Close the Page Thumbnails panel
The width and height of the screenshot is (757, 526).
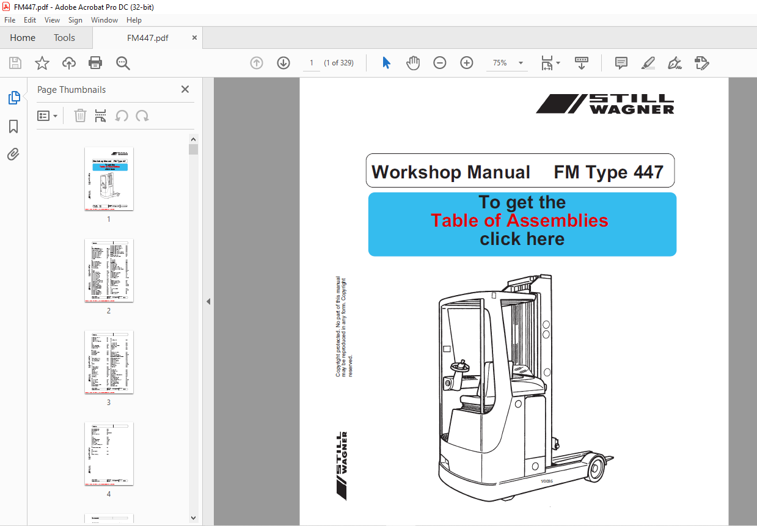click(x=185, y=89)
